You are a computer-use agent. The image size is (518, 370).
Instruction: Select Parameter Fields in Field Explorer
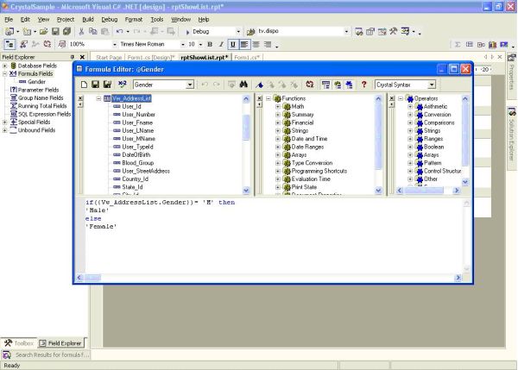[38, 90]
